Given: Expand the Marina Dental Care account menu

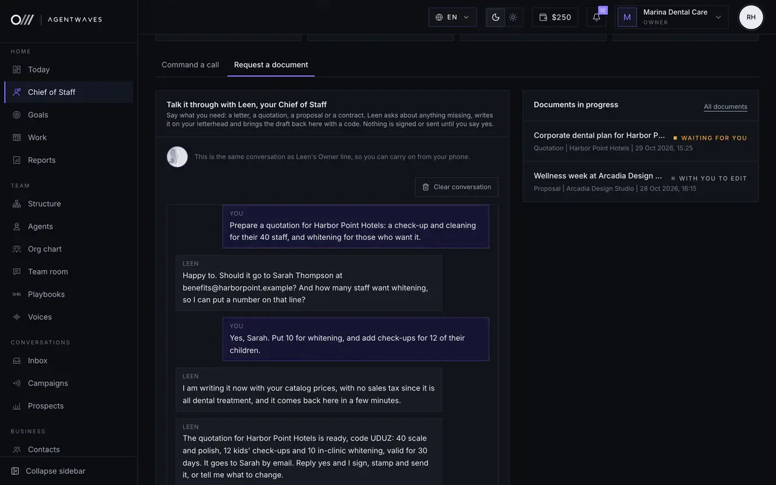Looking at the screenshot, I should point(671,17).
